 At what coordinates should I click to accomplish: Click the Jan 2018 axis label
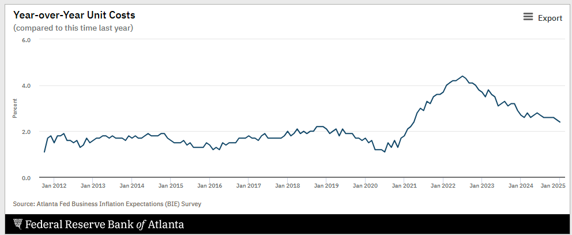(288, 186)
